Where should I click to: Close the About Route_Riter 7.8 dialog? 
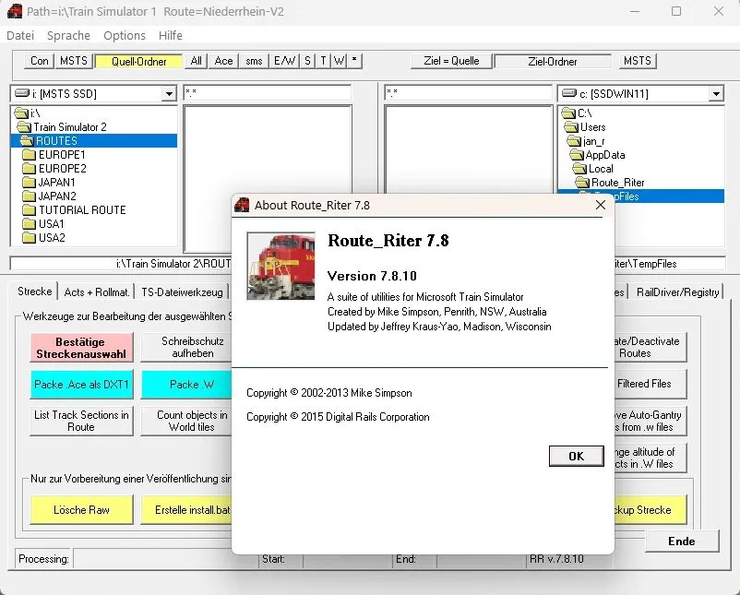pyautogui.click(x=601, y=205)
